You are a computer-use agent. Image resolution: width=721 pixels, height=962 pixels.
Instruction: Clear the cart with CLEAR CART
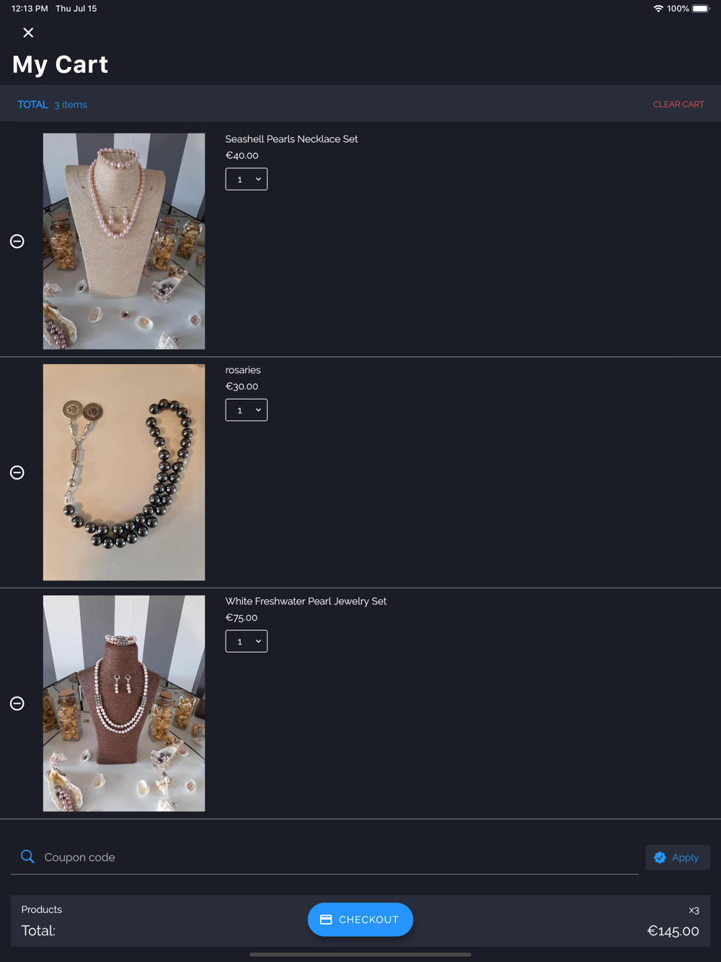point(678,105)
